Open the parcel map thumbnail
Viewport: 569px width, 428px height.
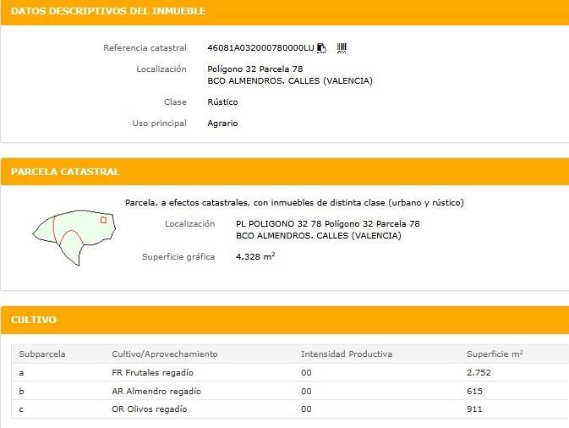(x=74, y=234)
